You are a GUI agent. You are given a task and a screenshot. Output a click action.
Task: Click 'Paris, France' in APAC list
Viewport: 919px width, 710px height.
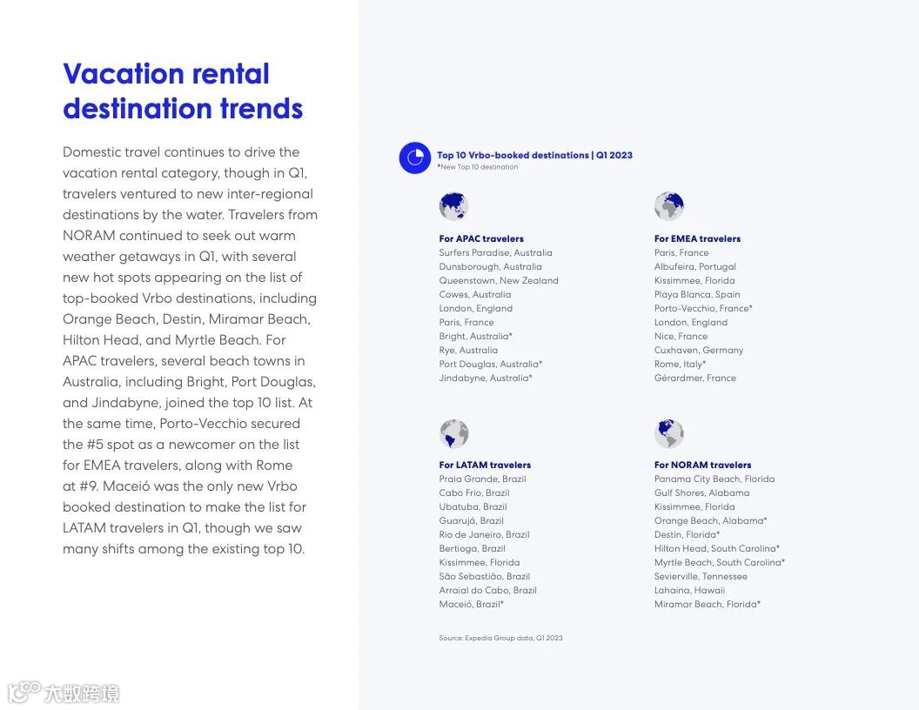(466, 322)
